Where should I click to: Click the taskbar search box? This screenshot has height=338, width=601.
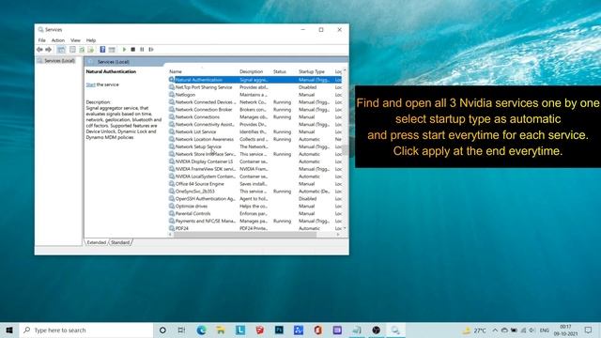tap(86, 330)
